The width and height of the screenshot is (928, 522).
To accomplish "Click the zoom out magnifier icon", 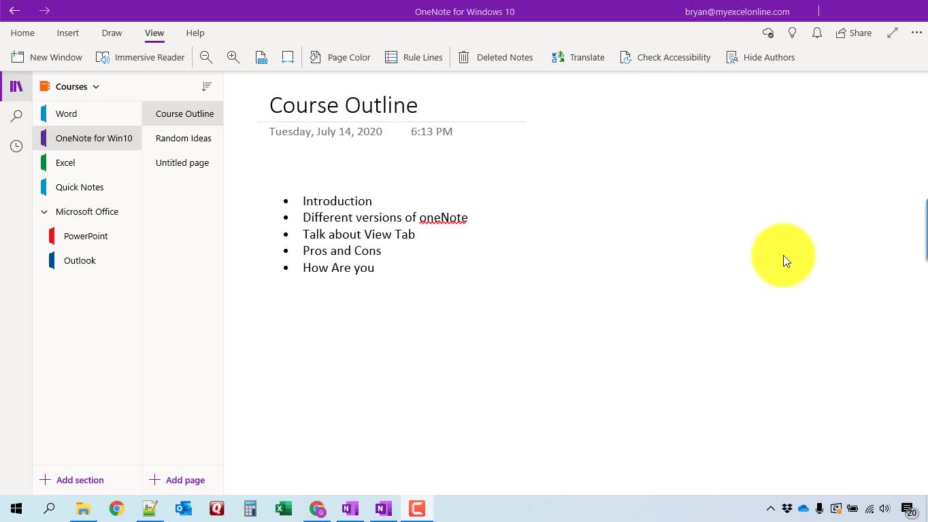I will click(206, 58).
